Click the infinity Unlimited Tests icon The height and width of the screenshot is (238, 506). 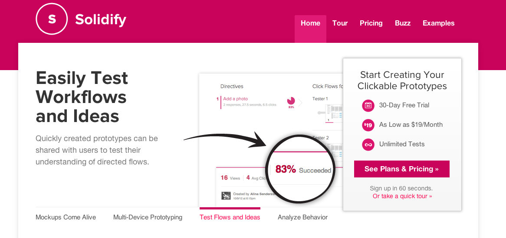pos(368,145)
